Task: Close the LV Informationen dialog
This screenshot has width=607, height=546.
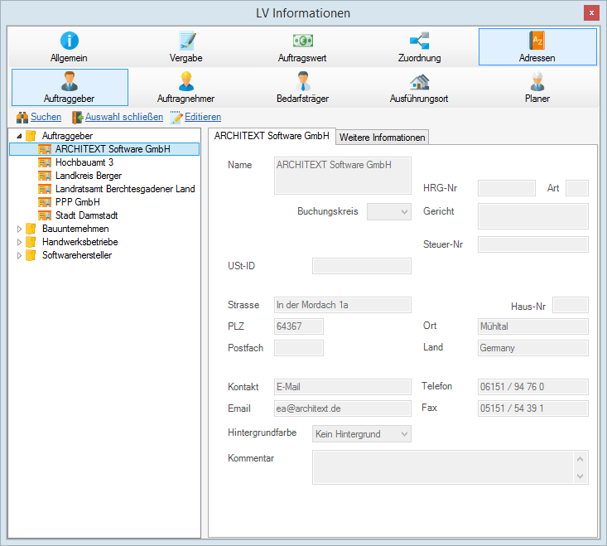Action: 591,12
